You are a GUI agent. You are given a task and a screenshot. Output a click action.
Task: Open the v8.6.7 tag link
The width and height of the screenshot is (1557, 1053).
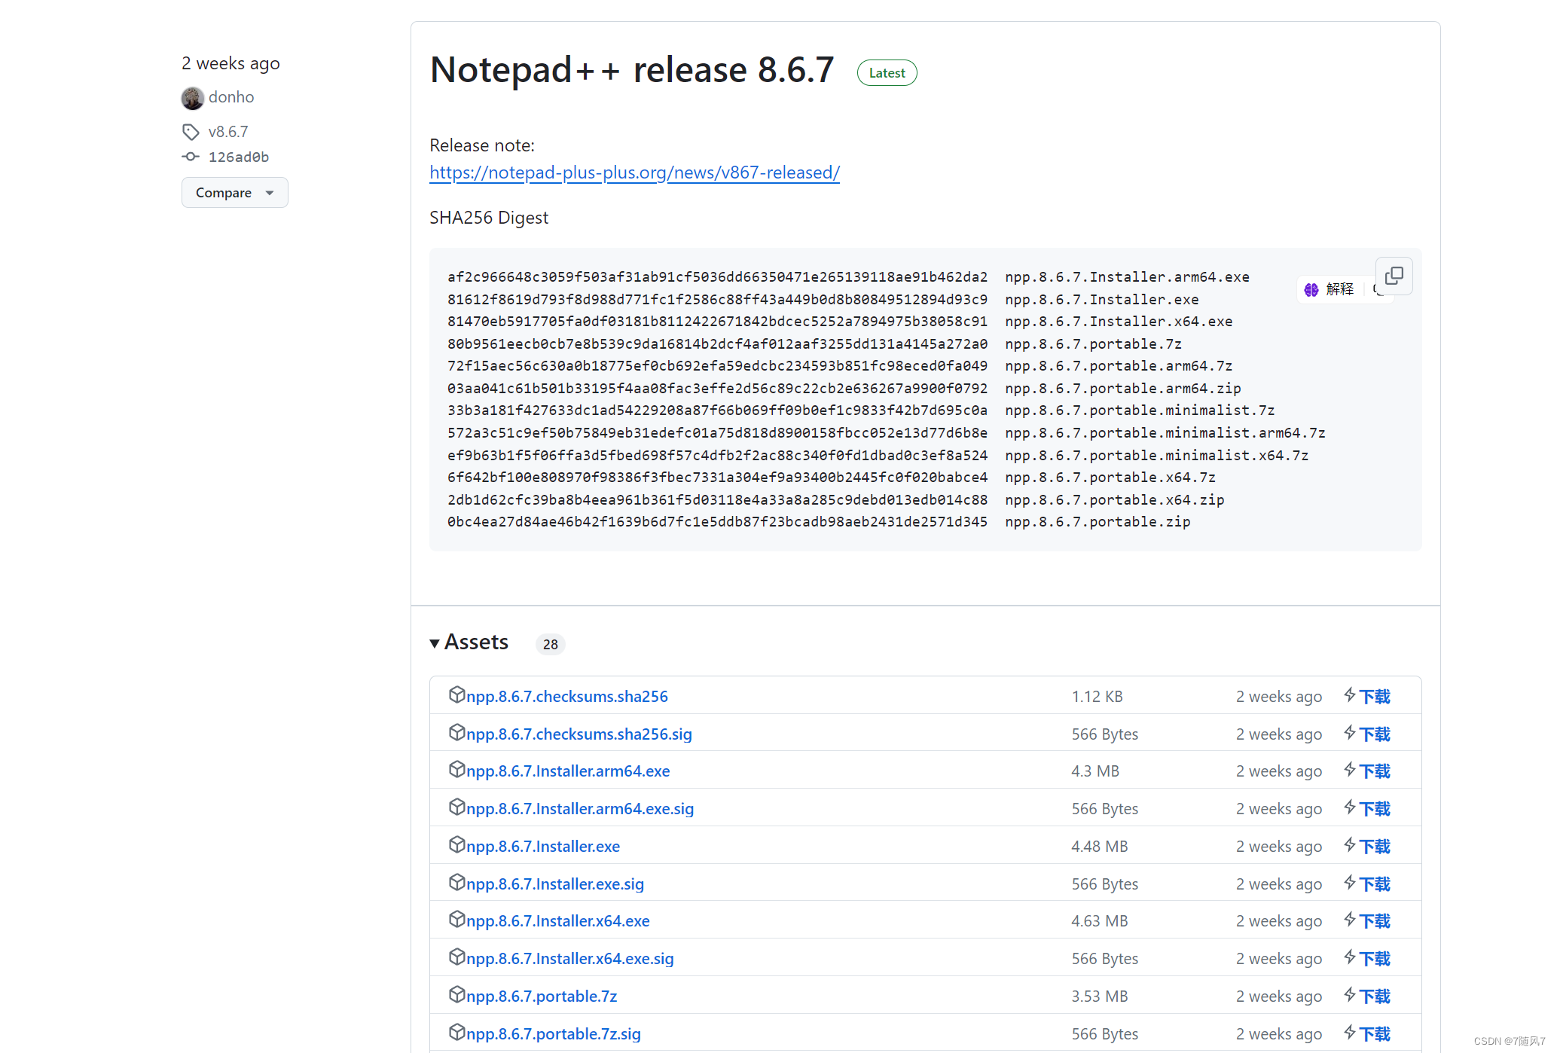[x=227, y=132]
